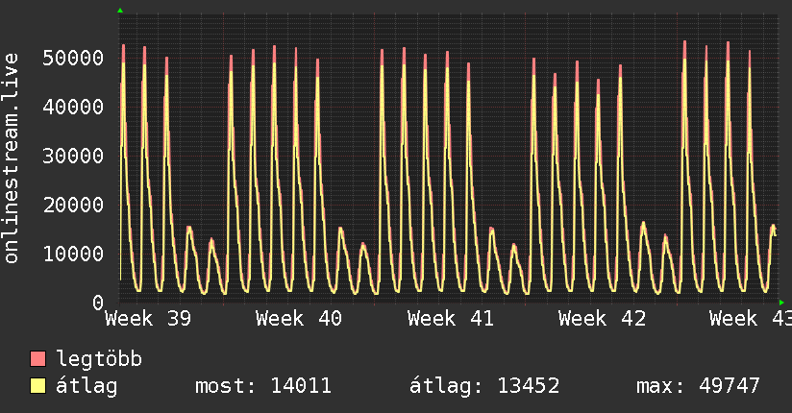Screen dimensions: 792x413
Task: Click the onlinestream.live vertical axis title
Action: tap(11, 158)
